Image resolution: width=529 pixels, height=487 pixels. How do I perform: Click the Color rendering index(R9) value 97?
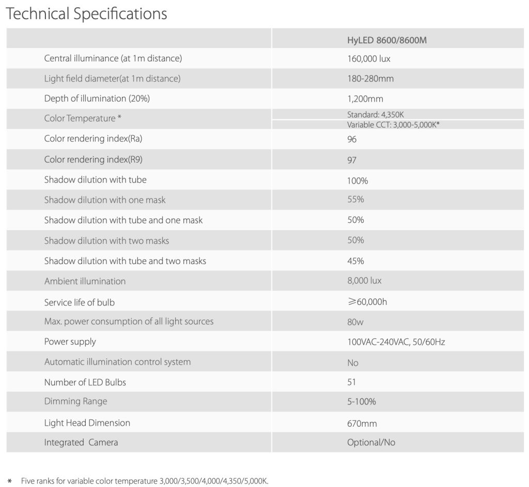coord(352,160)
